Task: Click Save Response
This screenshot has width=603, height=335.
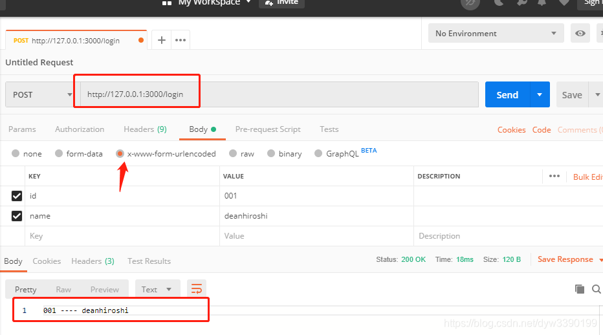Action: pyautogui.click(x=565, y=259)
